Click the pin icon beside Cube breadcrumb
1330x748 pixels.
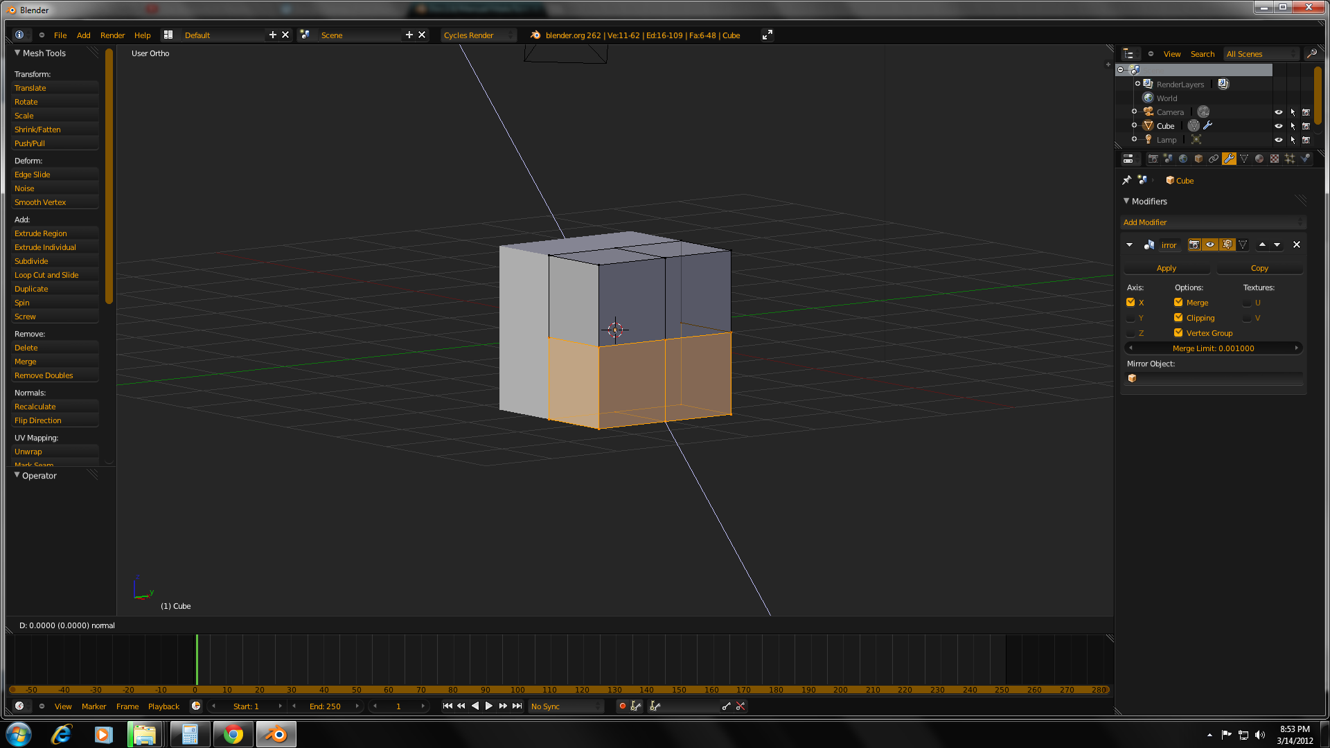click(x=1126, y=180)
